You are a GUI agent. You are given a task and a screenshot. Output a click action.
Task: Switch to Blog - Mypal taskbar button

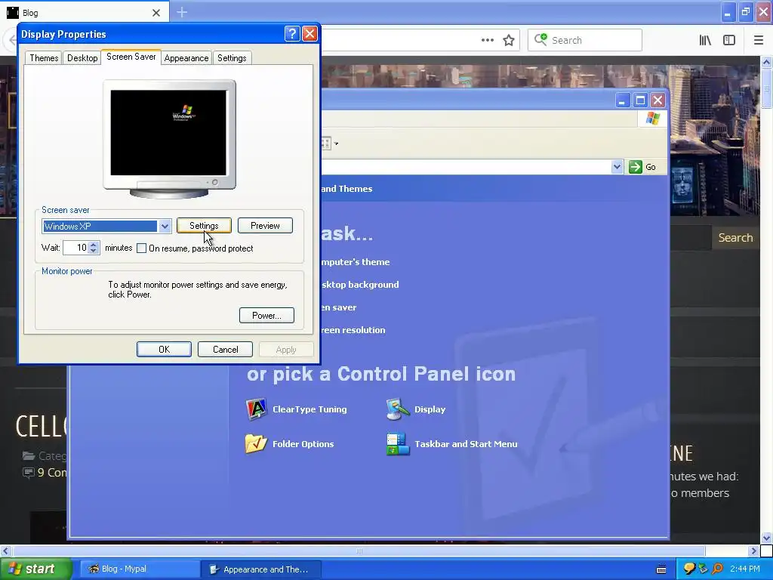[x=140, y=569]
